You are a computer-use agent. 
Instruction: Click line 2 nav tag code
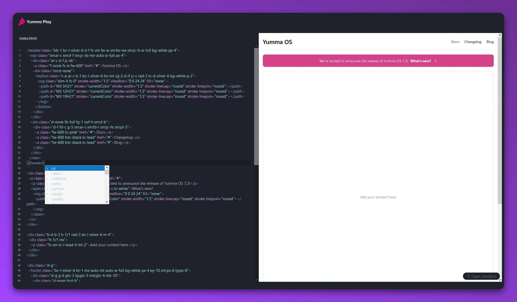[78, 56]
